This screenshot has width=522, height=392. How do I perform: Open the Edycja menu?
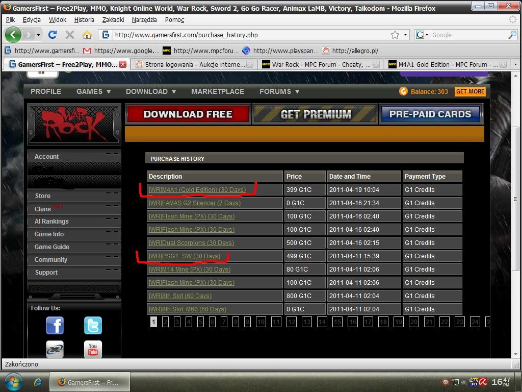click(32, 20)
